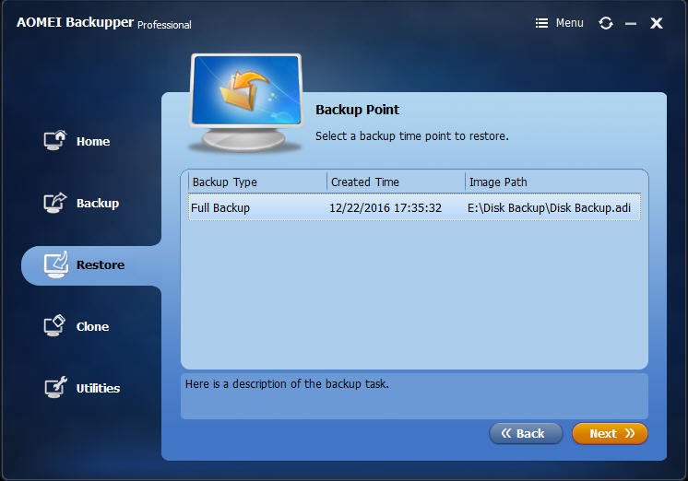Open the Home section label

(x=93, y=141)
